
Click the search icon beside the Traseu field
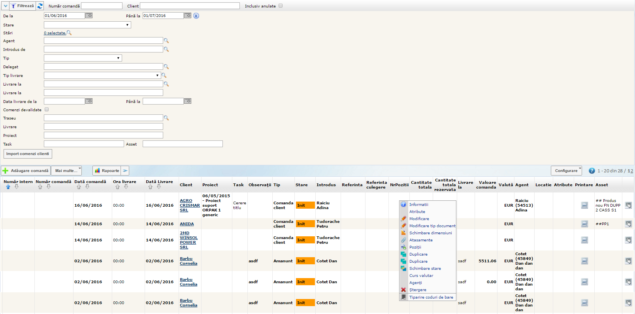coord(166,118)
